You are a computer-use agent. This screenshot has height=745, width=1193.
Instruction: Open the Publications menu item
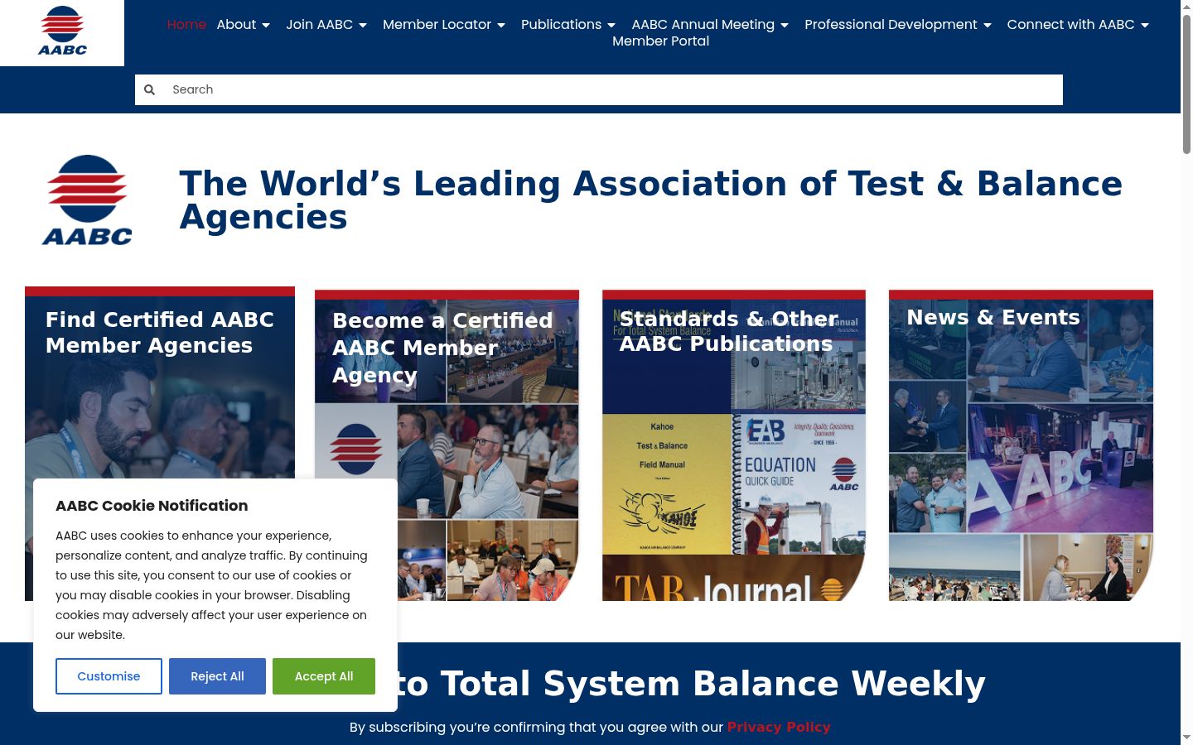[561, 25]
